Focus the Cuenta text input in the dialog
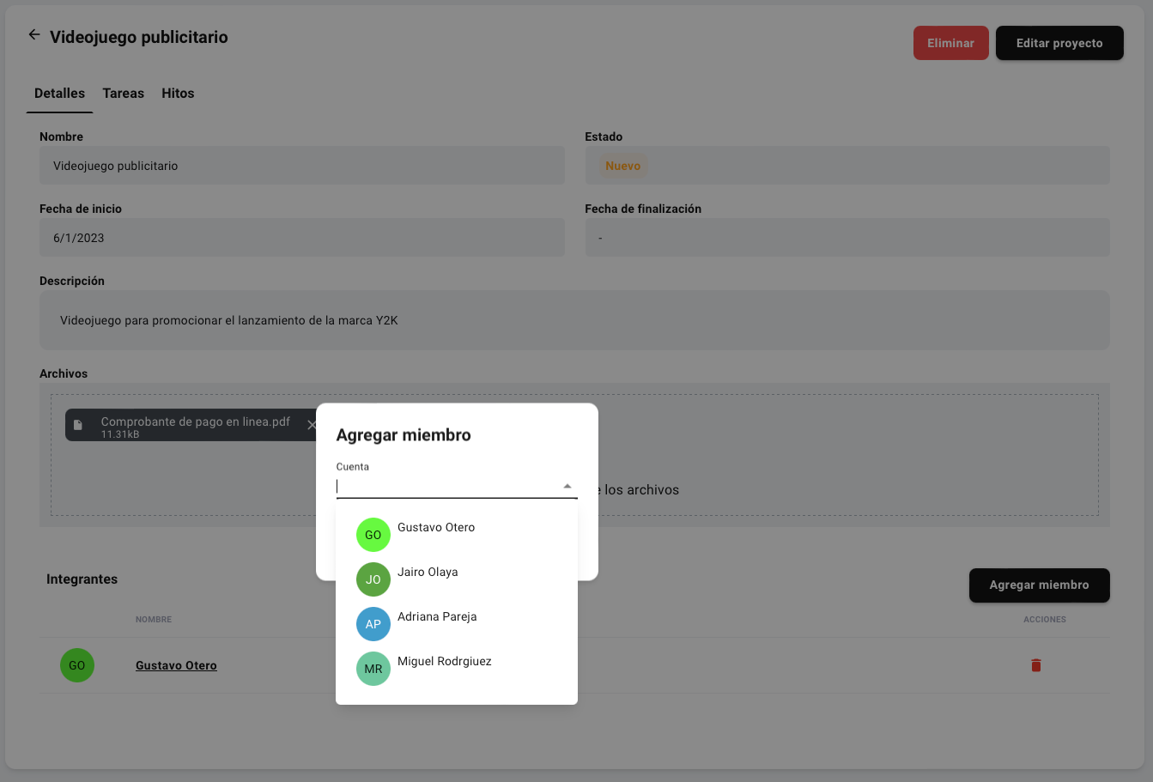This screenshot has width=1153, height=782. point(446,487)
